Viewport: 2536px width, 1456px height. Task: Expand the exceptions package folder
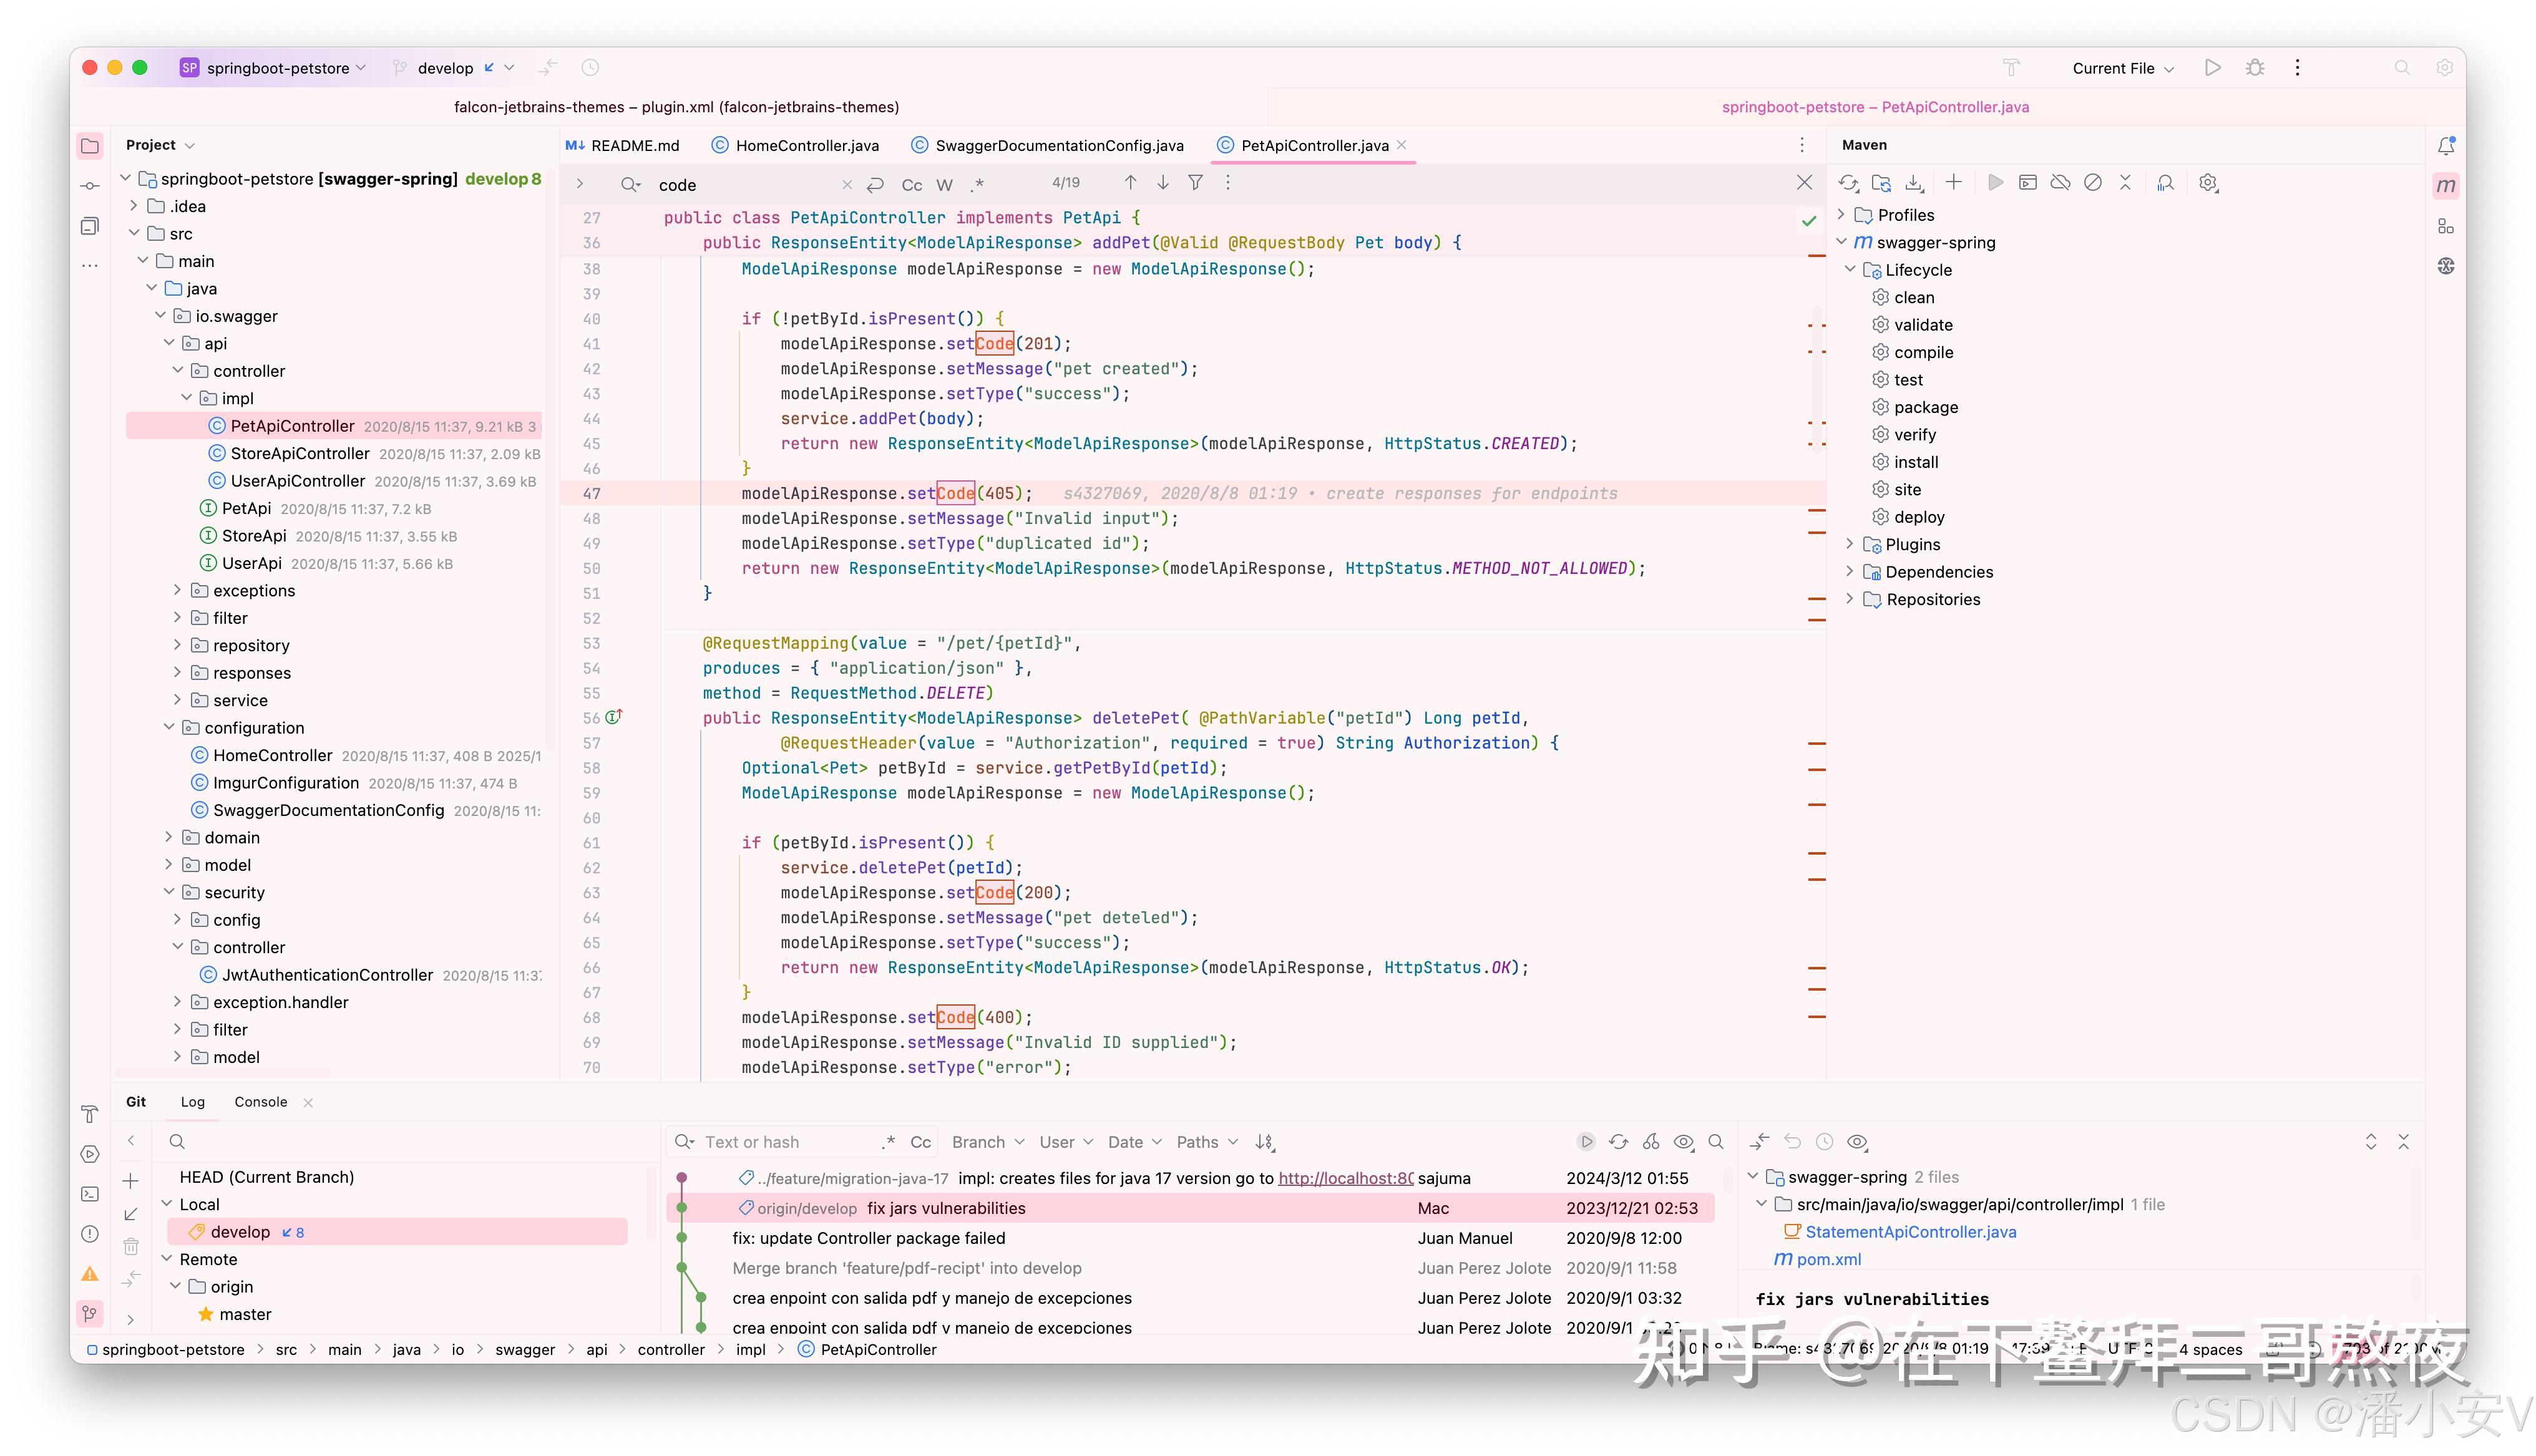point(178,590)
